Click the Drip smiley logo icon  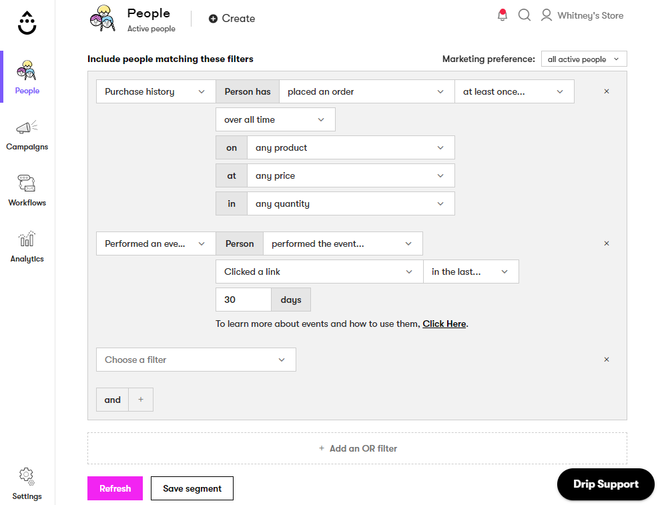click(27, 23)
